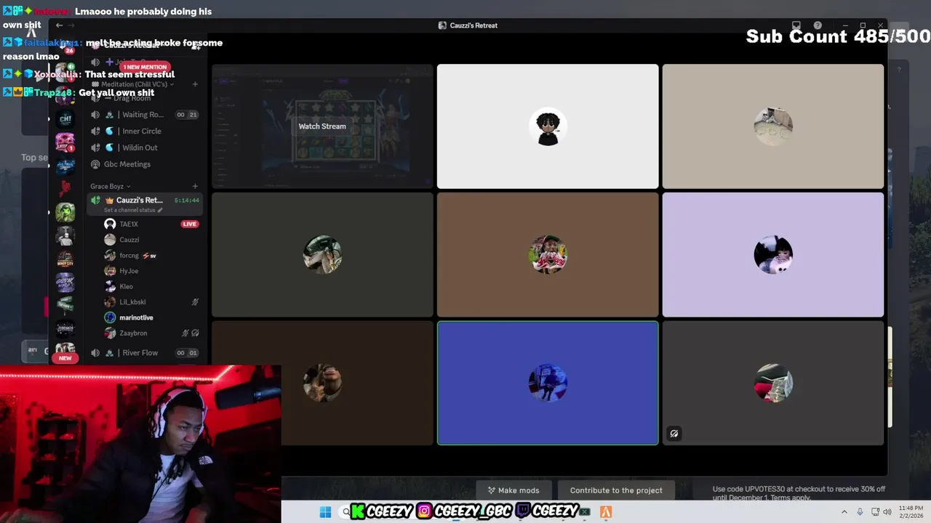Click the red NEW pill under servers
The height and width of the screenshot is (523, 931).
point(65,358)
